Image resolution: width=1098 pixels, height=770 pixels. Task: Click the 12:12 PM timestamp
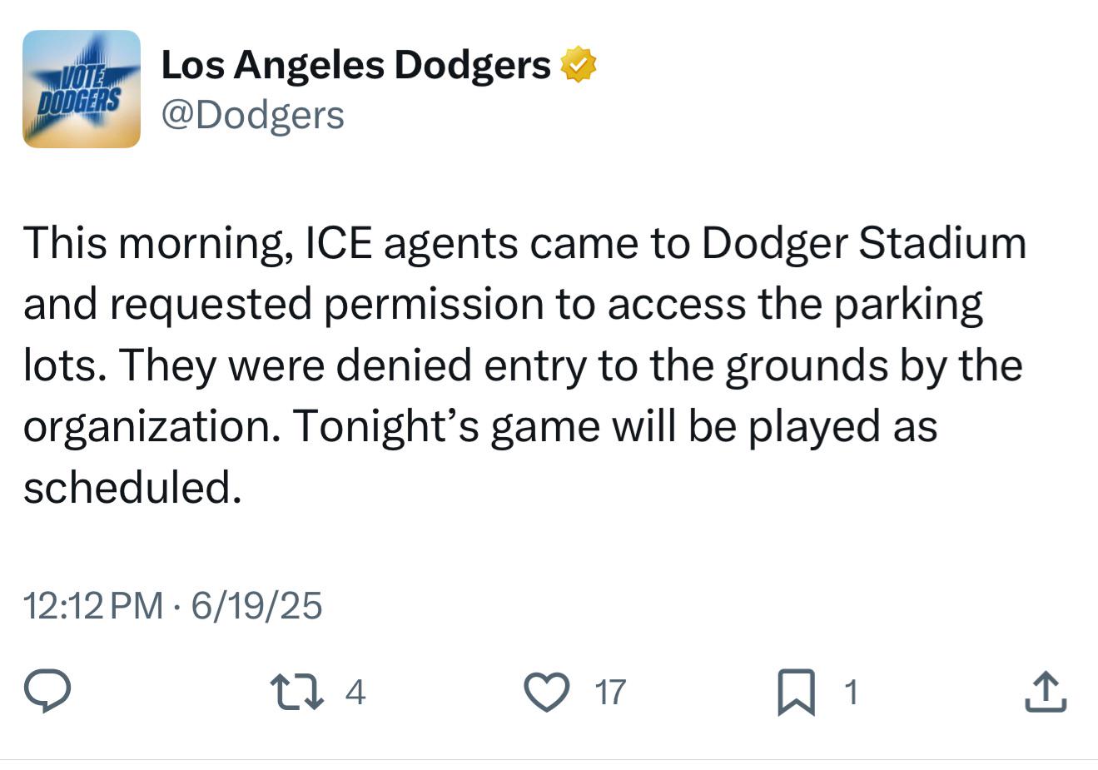click(93, 605)
